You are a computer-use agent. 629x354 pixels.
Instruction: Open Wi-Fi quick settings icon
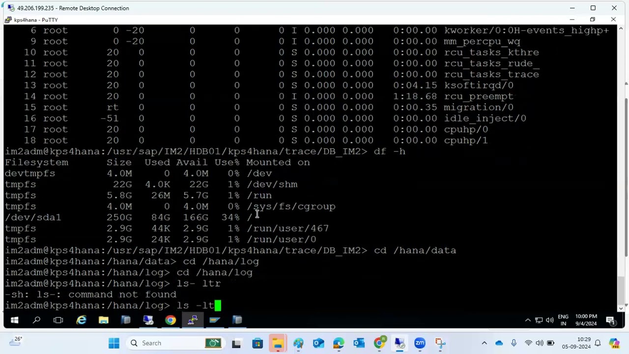point(528,343)
